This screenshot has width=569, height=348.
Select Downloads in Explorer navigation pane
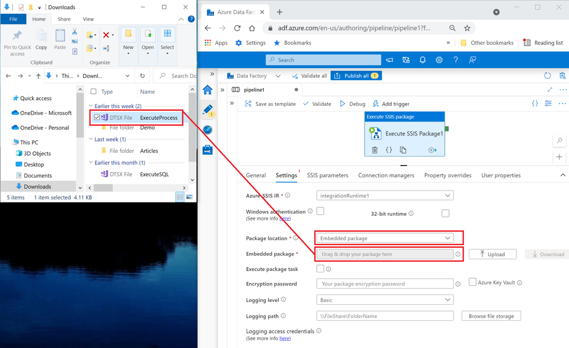(x=38, y=187)
